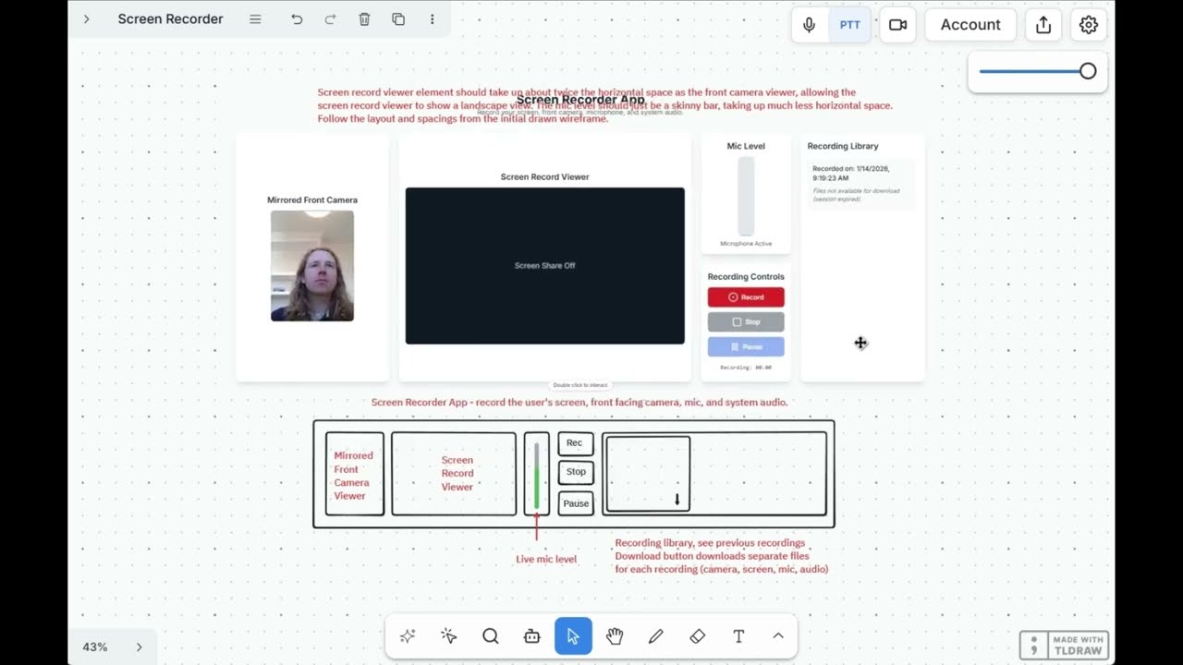
Task: Click the Mic Level meter bar
Action: [746, 196]
